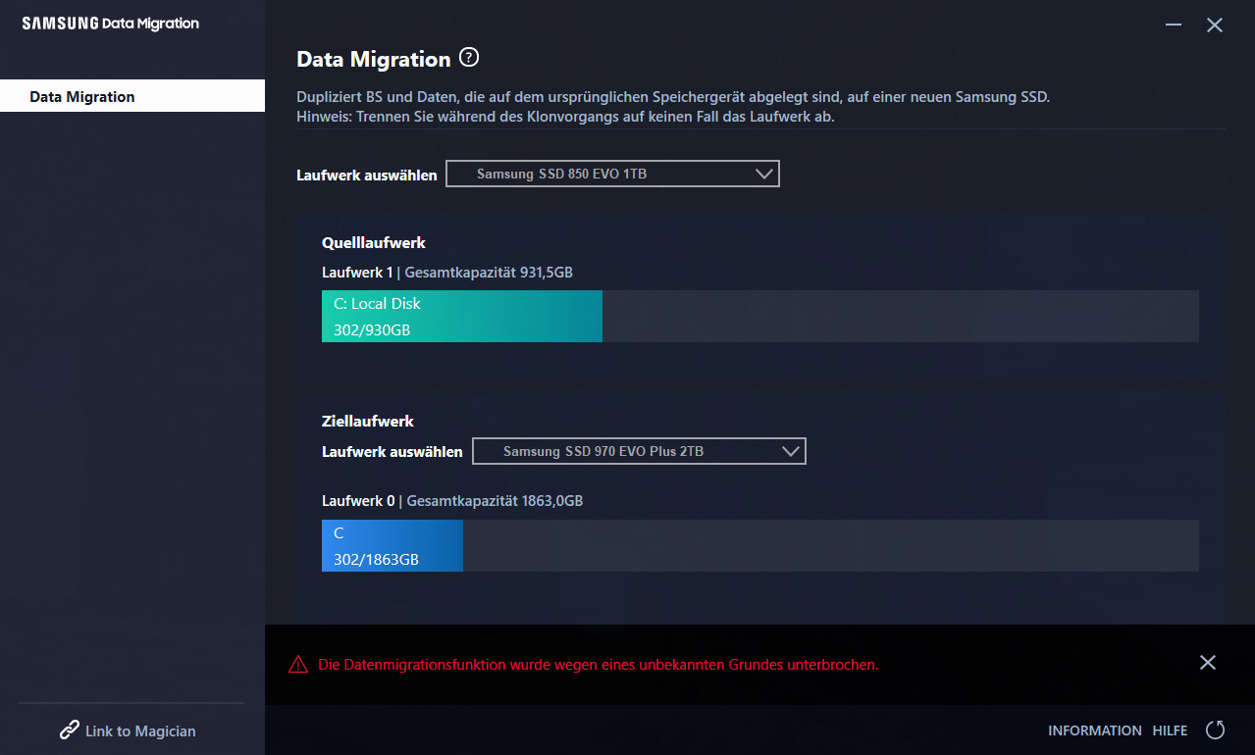Select the target C partition bar 302/1863GB
The image size is (1255, 755).
coord(392,545)
